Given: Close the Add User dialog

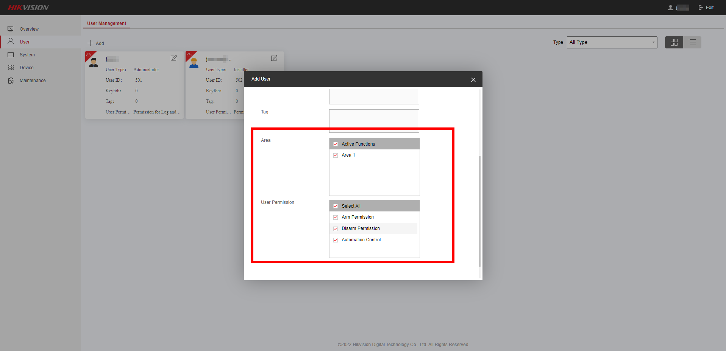Looking at the screenshot, I should pos(473,80).
